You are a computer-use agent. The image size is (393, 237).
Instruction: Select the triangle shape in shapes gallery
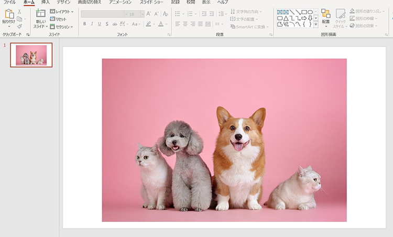(286, 18)
